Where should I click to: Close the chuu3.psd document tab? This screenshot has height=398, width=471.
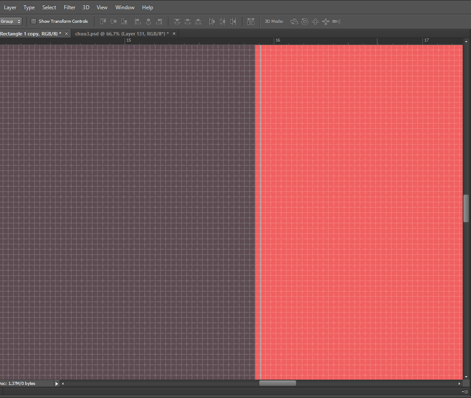[x=174, y=33]
